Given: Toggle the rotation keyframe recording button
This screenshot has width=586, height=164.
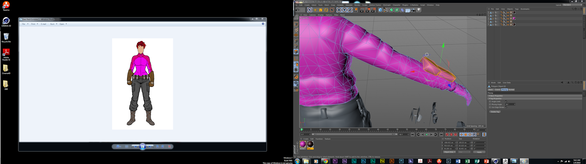Looking at the screenshot, I should tap(470, 134).
